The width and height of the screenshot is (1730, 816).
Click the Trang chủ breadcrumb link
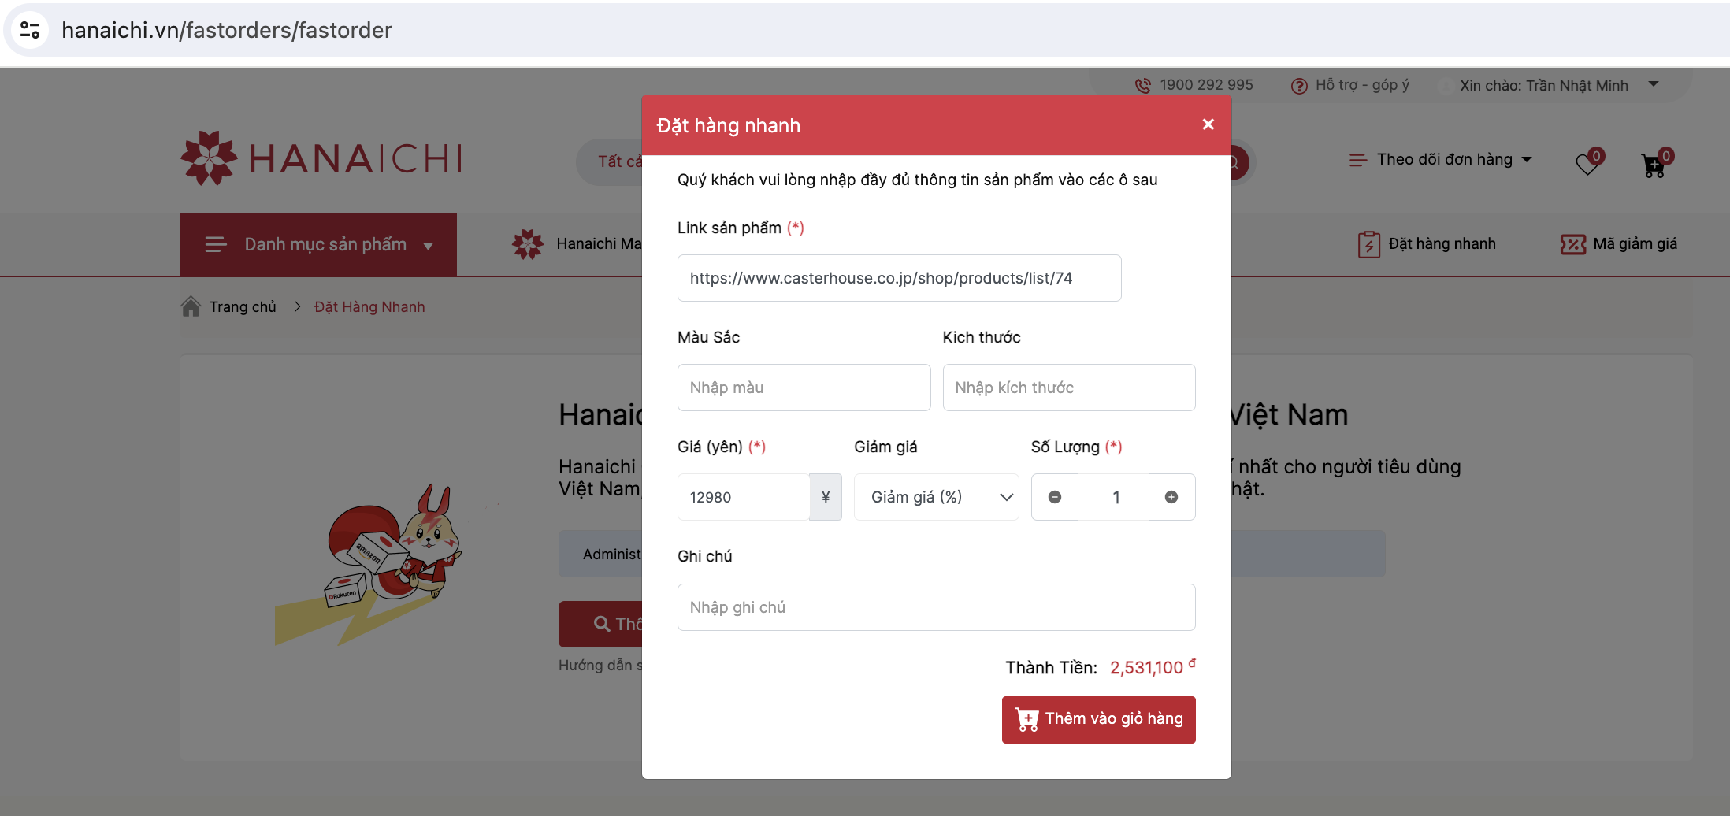coord(243,306)
